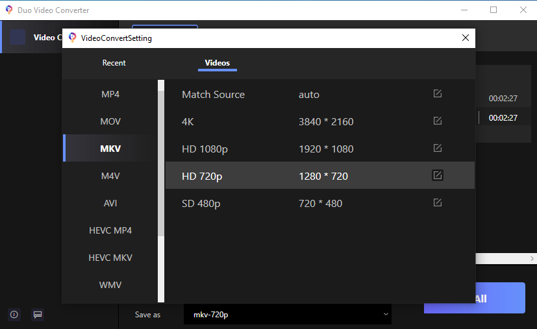Choose the HD 1080p preset
The height and width of the screenshot is (329, 537).
[x=320, y=149]
